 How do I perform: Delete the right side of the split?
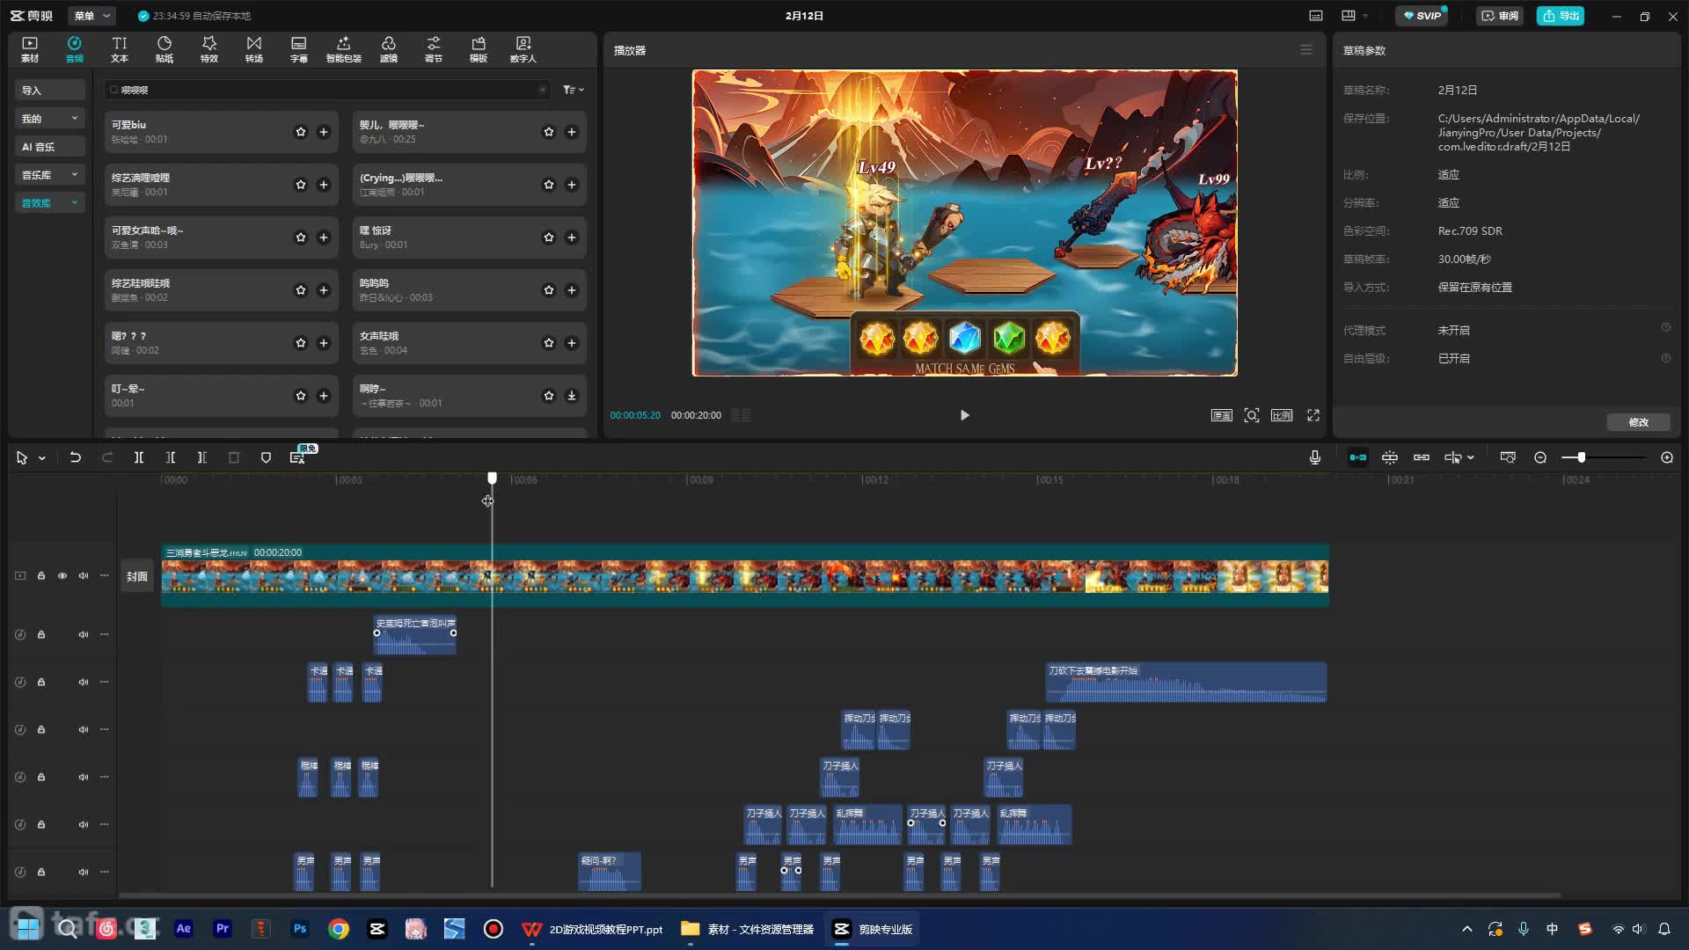point(202,457)
